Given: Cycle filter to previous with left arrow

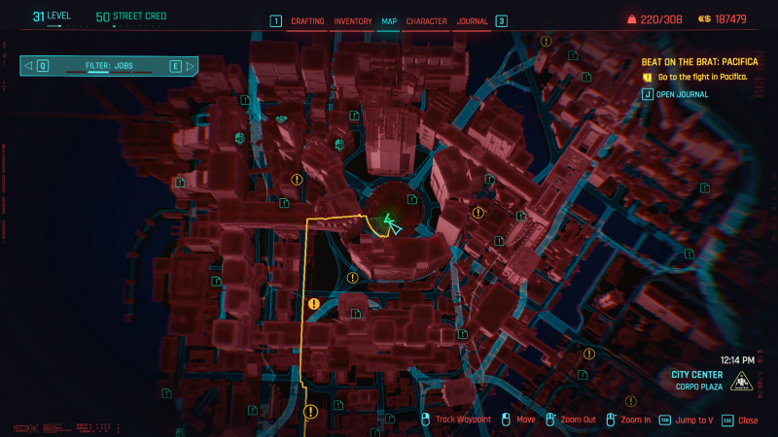Looking at the screenshot, I should (27, 66).
